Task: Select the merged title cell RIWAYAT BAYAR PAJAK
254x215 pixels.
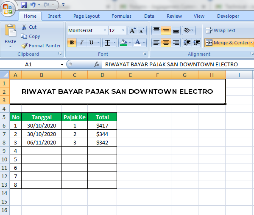Action: pos(117,92)
